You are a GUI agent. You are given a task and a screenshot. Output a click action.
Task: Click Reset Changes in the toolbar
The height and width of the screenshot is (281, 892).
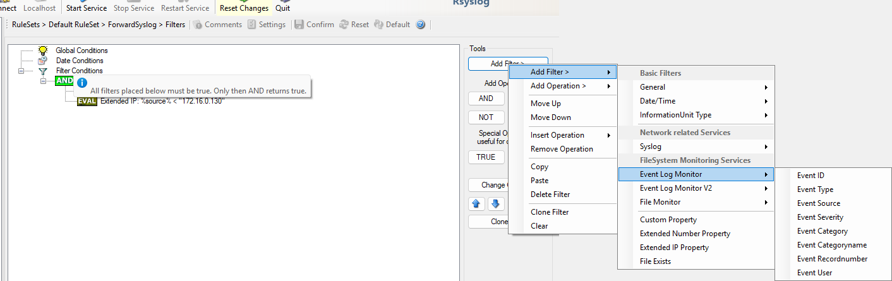[244, 8]
